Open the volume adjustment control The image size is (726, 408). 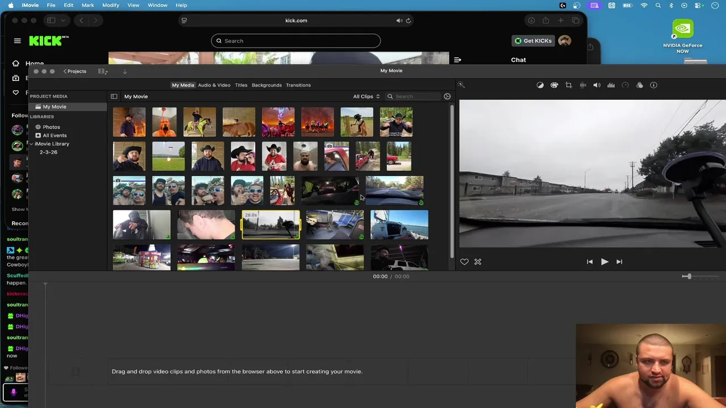(597, 85)
